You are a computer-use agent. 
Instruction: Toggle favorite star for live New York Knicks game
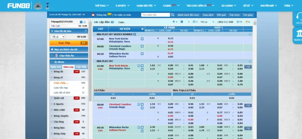click(142, 66)
